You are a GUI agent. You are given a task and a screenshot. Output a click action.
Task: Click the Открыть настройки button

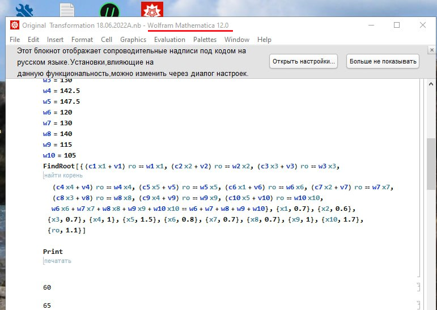click(304, 61)
